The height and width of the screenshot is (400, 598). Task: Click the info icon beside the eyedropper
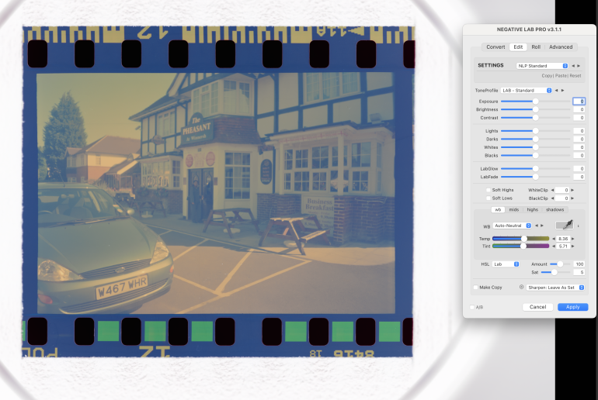[x=578, y=226]
